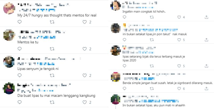Open profile picture of 'Mentos ke tu' commenter
The height and width of the screenshot is (109, 214).
pos(9,35)
